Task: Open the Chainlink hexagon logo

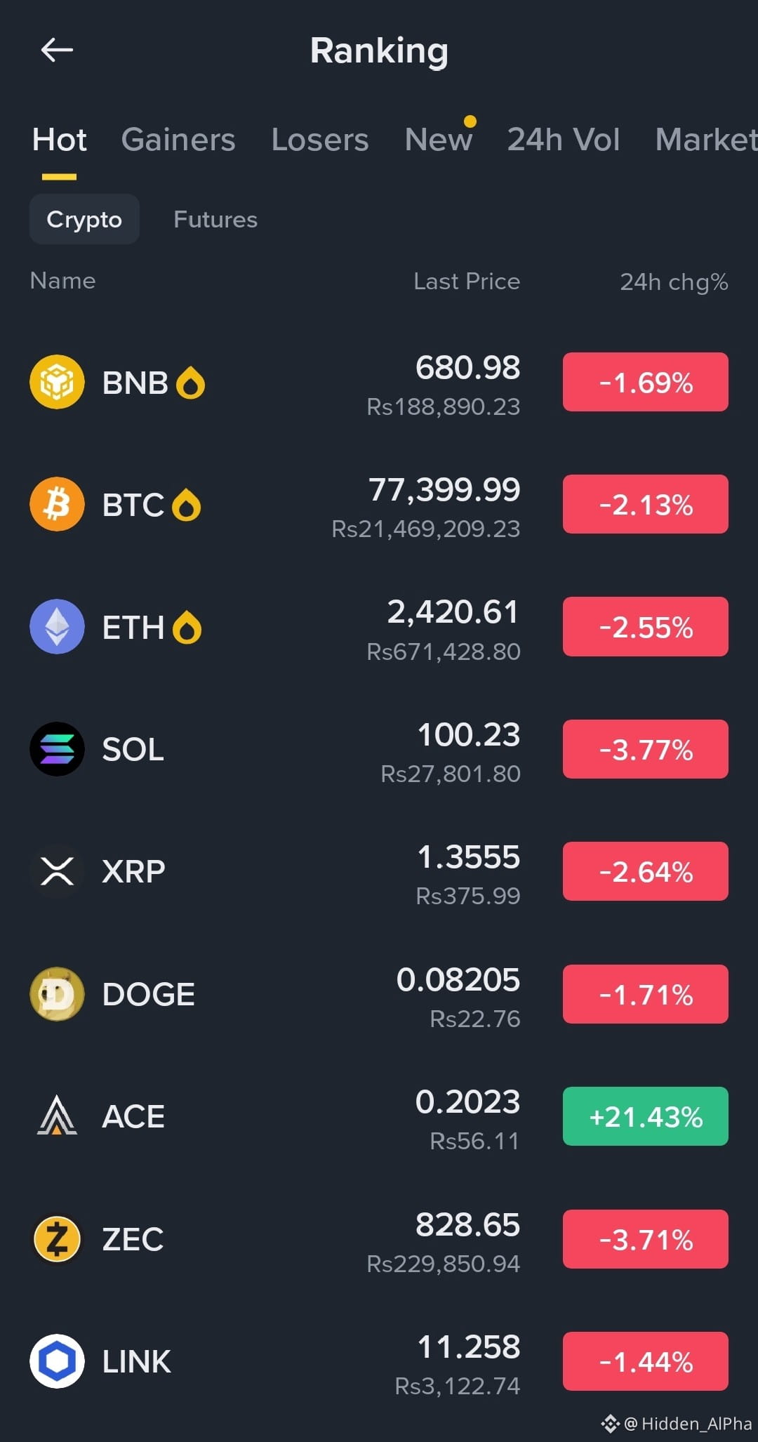Action: (x=57, y=1361)
